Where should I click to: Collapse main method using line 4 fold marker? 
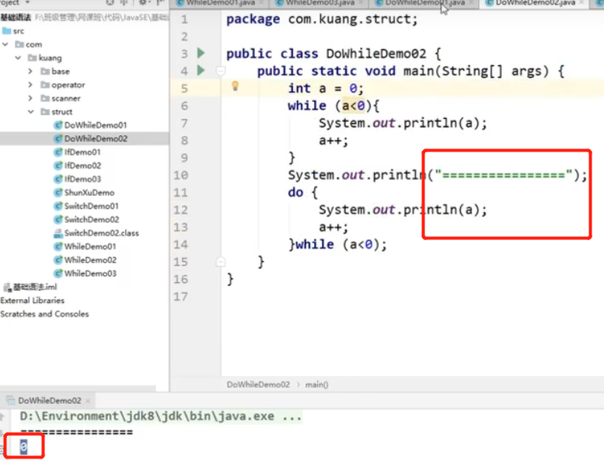click(x=221, y=71)
